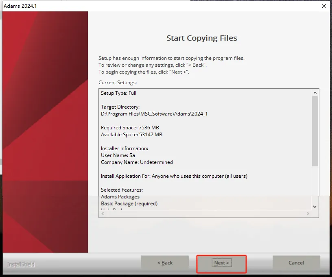Click the settings box scroll down arrow
This screenshot has width=332, height=277.
[315, 207]
